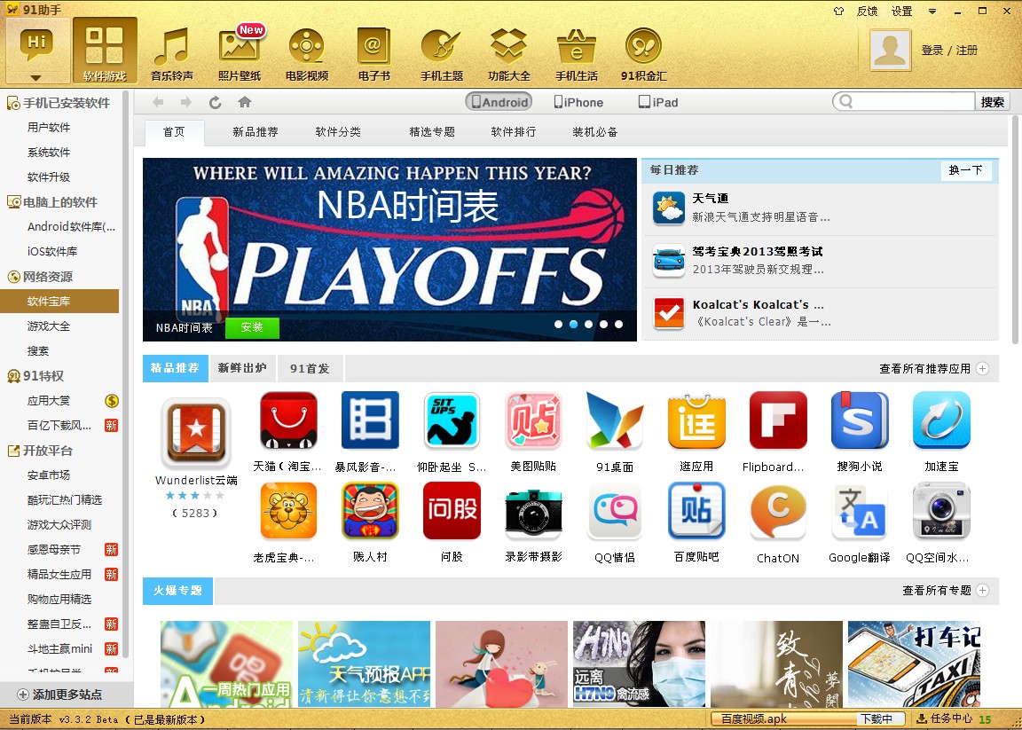
Task: Open the settings dropdown arrow in title bar
Action: [932, 11]
